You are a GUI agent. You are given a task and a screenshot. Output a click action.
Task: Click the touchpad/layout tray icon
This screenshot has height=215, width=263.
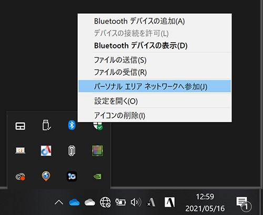tap(20, 126)
